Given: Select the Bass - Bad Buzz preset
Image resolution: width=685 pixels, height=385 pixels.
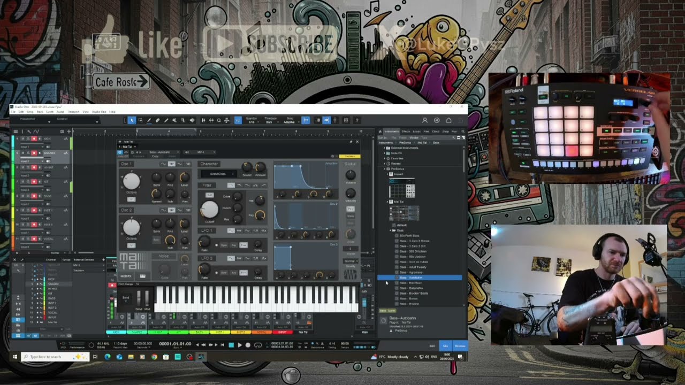Looking at the screenshot, I should [x=411, y=283].
